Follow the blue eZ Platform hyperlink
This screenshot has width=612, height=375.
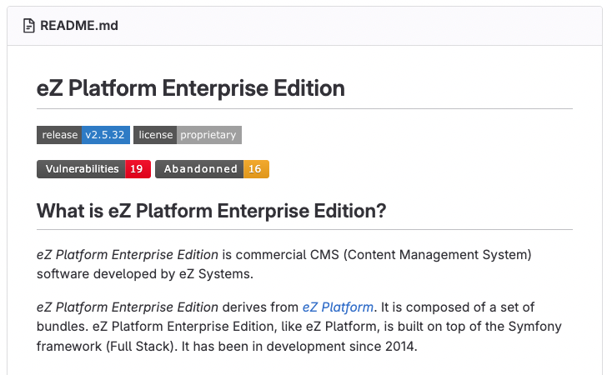tap(338, 307)
